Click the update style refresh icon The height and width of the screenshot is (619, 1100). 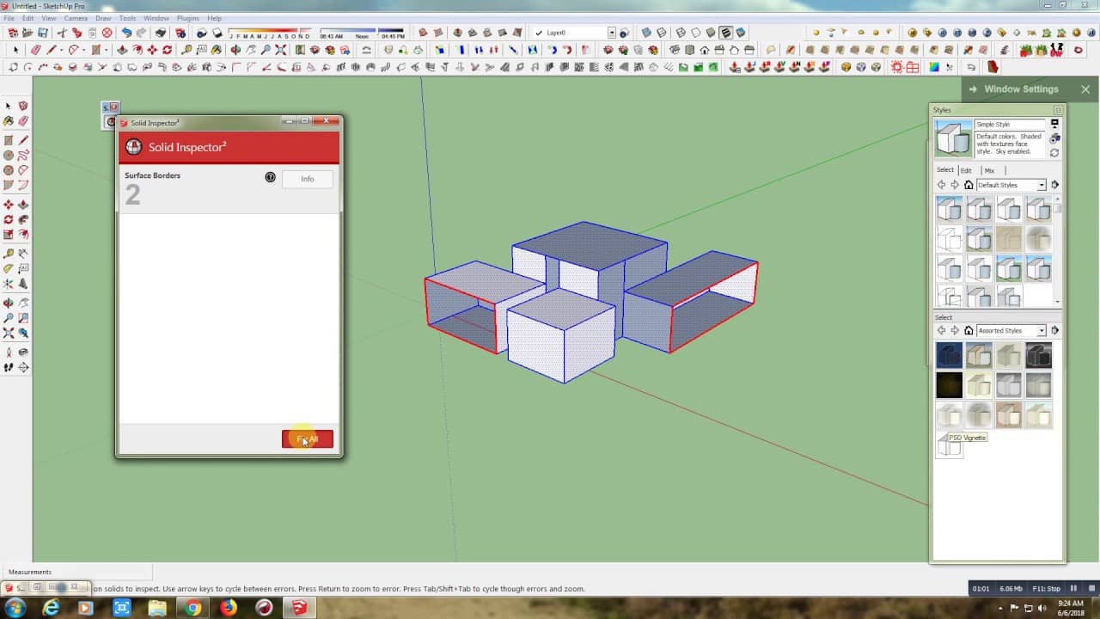point(1054,153)
